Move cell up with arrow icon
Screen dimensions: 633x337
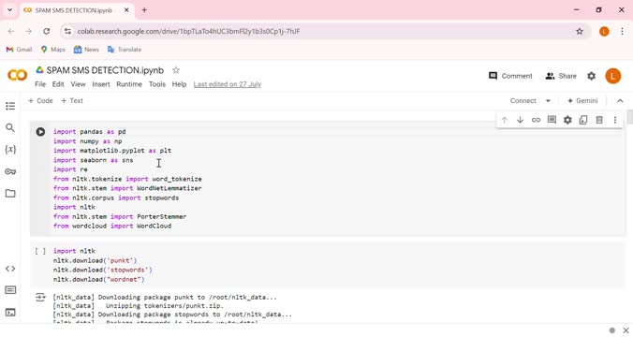click(x=504, y=120)
